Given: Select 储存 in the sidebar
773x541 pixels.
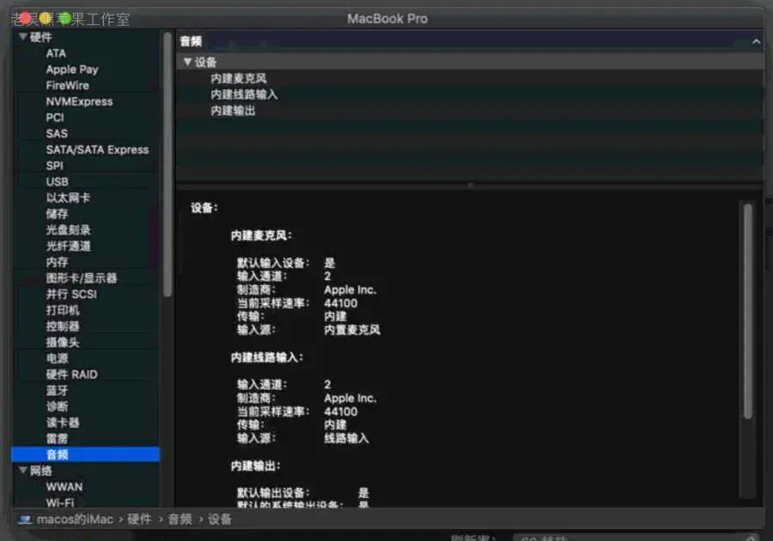Looking at the screenshot, I should coord(58,214).
